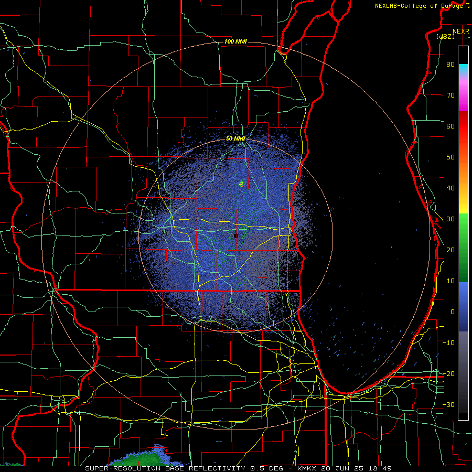Click the 20 value on the dBZ scale
The width and height of the screenshot is (472, 472).
pos(450,250)
